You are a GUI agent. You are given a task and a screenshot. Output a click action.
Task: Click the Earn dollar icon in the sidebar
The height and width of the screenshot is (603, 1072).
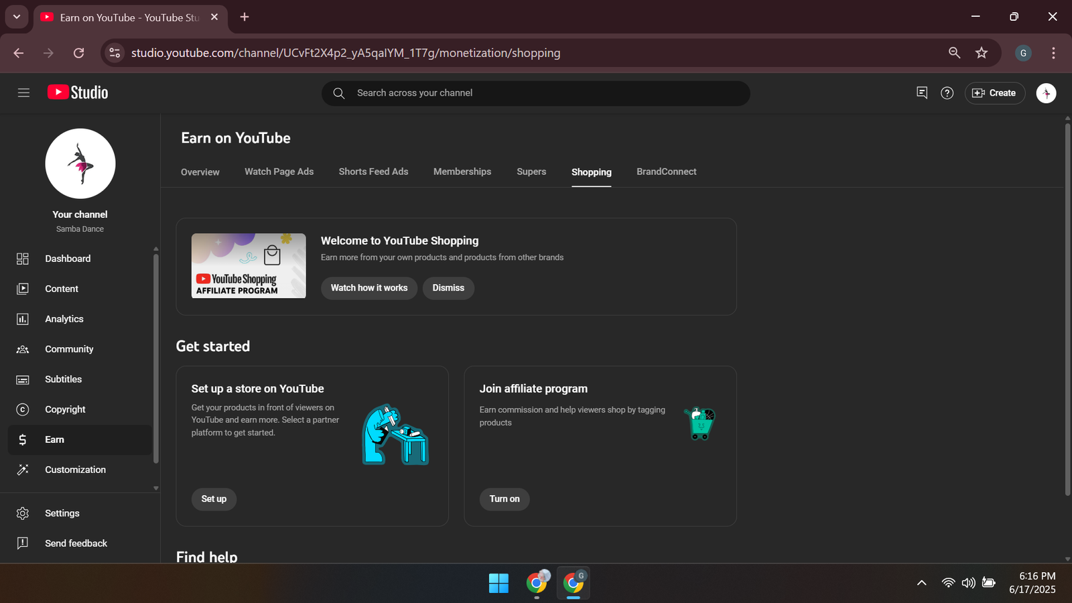[x=23, y=440]
